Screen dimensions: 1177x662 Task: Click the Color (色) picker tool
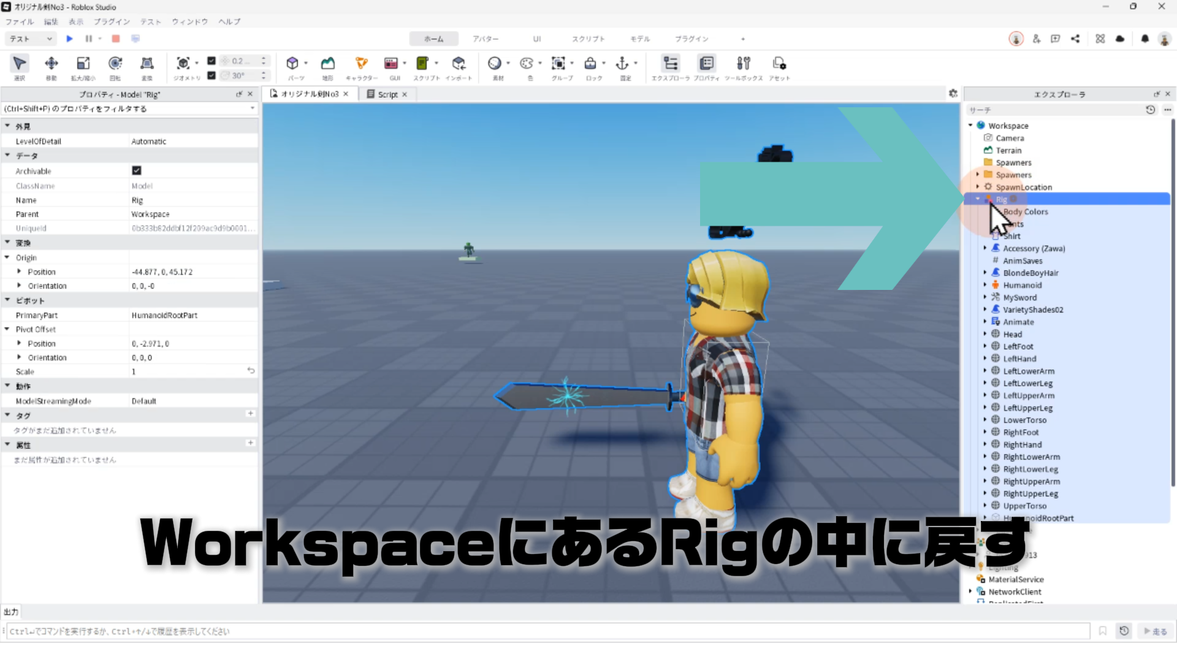pyautogui.click(x=527, y=64)
